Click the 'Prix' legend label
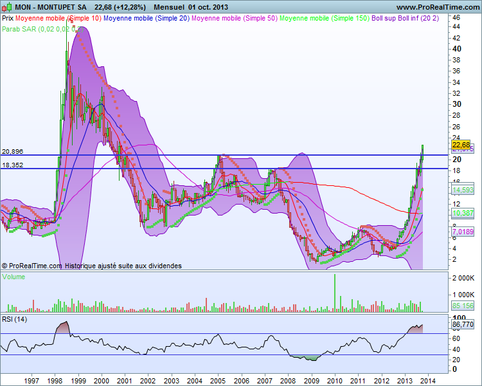Screen dimensions: 482x386 8,18
